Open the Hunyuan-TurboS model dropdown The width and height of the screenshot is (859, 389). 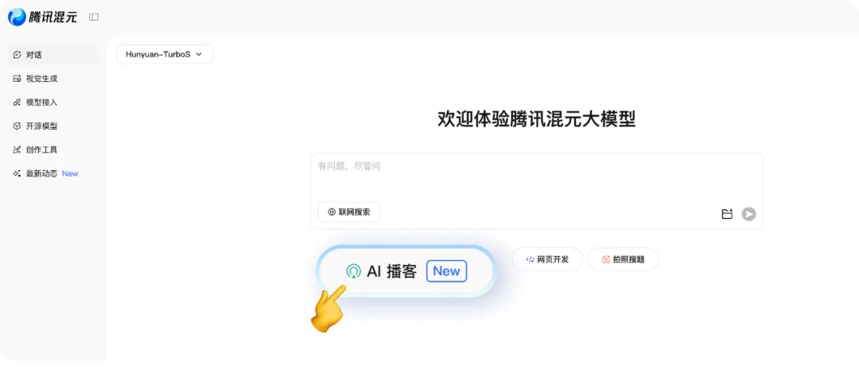pyautogui.click(x=165, y=54)
